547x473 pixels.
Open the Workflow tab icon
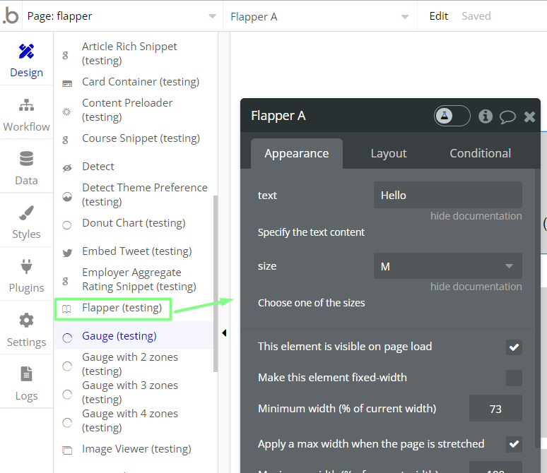pyautogui.click(x=27, y=105)
